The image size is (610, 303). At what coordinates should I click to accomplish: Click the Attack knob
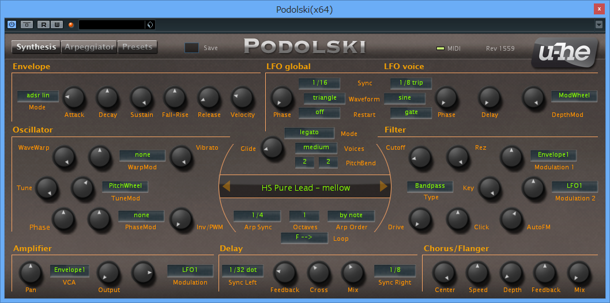[x=74, y=97]
